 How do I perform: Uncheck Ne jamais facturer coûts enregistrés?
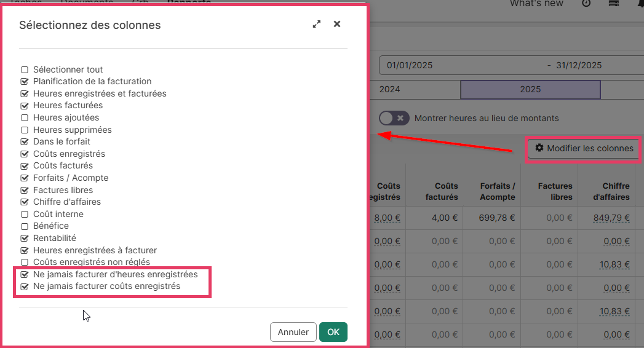[x=25, y=287]
